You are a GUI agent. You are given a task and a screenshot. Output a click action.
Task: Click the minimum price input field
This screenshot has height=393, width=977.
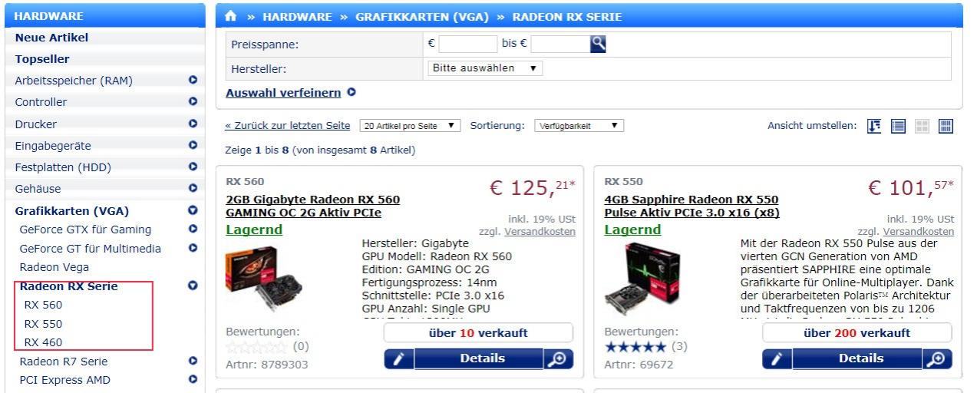(x=468, y=45)
